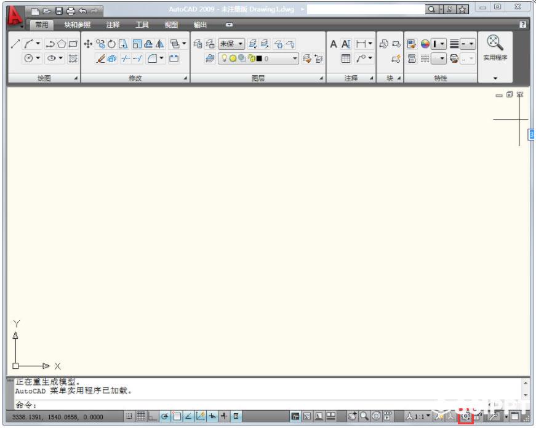The width and height of the screenshot is (536, 428).
Task: Toggle Dynamic Input in status bar
Action: [212, 416]
